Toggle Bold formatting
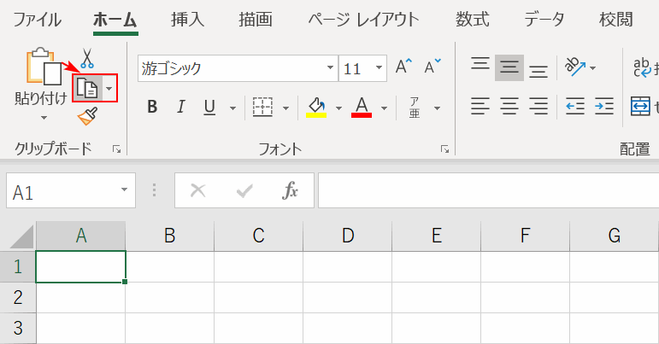Viewport: 659px width, 344px height. pyautogui.click(x=152, y=108)
